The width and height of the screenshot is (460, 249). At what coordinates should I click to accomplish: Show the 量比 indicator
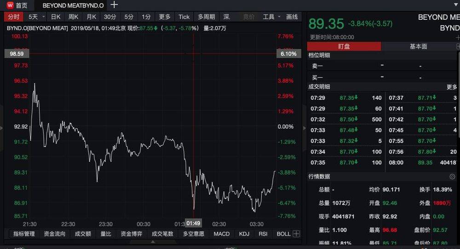tap(106, 234)
